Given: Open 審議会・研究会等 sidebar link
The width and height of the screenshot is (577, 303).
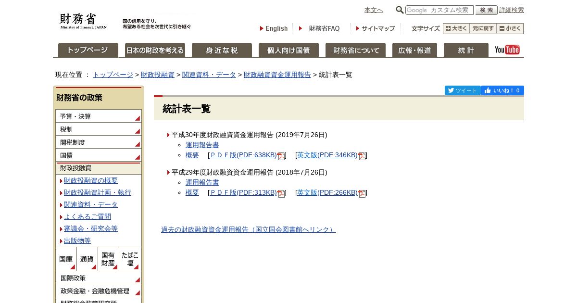Looking at the screenshot, I should 91,228.
